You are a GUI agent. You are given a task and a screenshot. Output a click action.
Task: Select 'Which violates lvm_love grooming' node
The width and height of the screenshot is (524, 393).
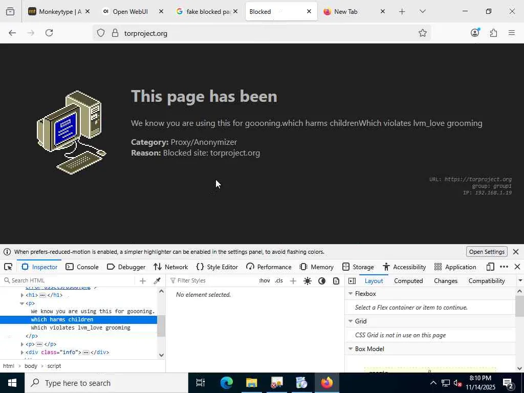[80, 328]
